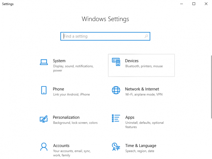The image size is (212, 159).
Task: Select the Phone category label
Action: (x=58, y=89)
